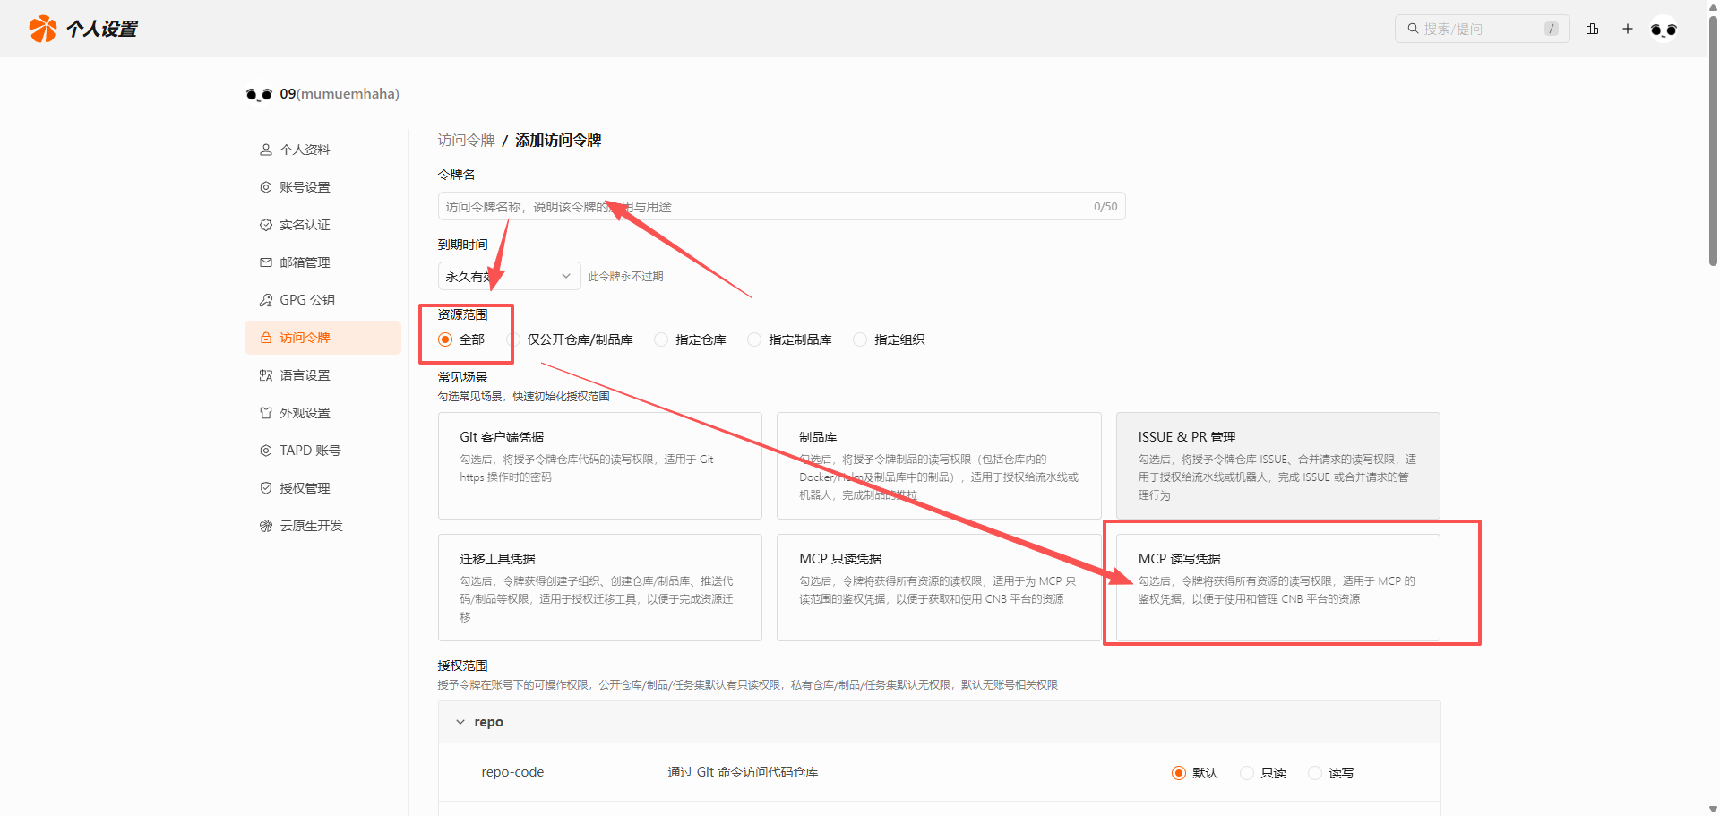The image size is (1720, 816).
Task: Choose the MCP 读写凭据 scenario card
Action: 1277,587
